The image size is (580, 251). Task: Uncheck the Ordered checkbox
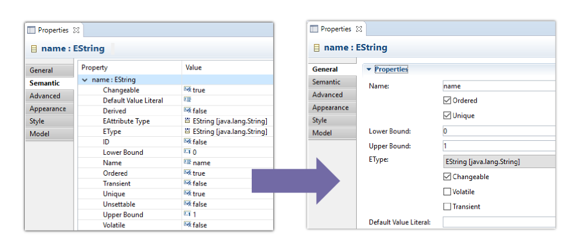coord(447,100)
